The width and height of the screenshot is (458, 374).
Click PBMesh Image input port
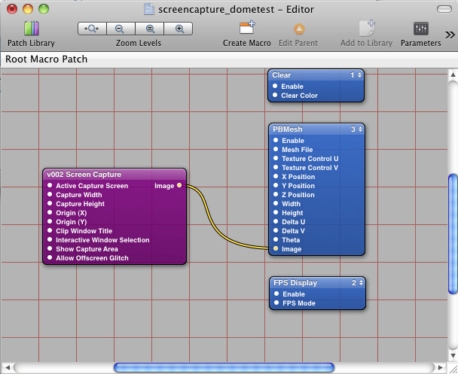pos(276,249)
